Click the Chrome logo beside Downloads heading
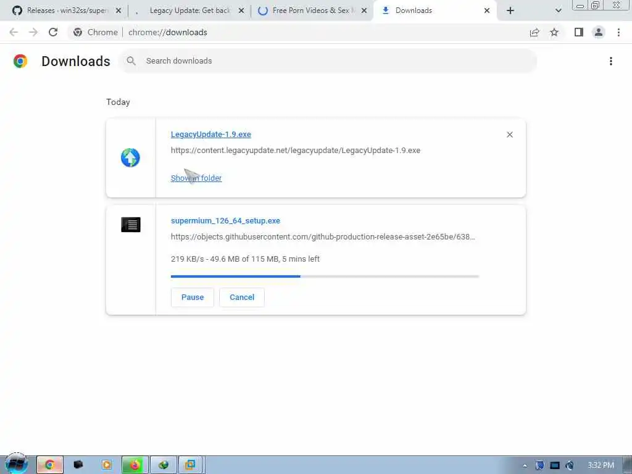Image resolution: width=632 pixels, height=474 pixels. pos(20,61)
